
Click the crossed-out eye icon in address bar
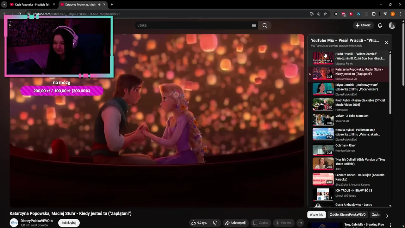318,14
